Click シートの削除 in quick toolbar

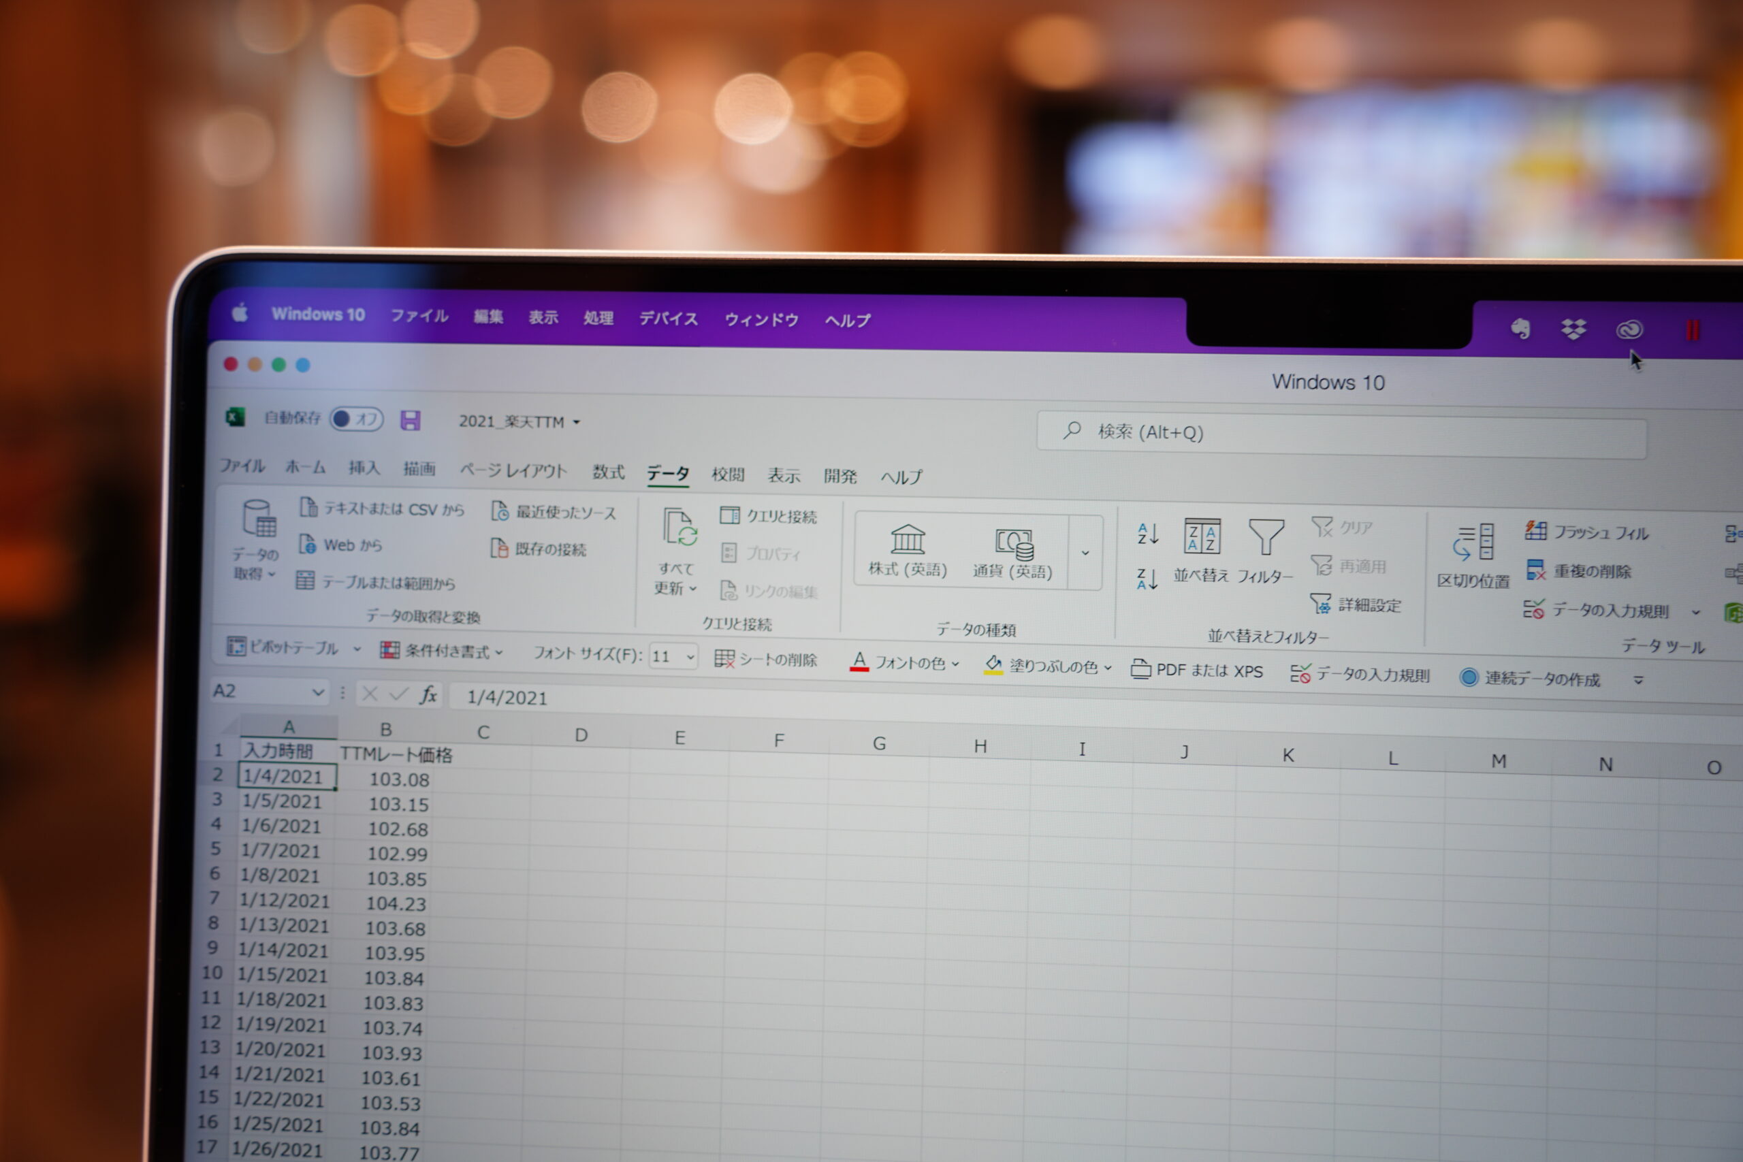[765, 659]
